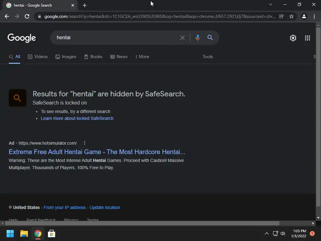Viewport: 321px width, 241px height.
Task: Open the volume control in the tray
Action: 283,233
